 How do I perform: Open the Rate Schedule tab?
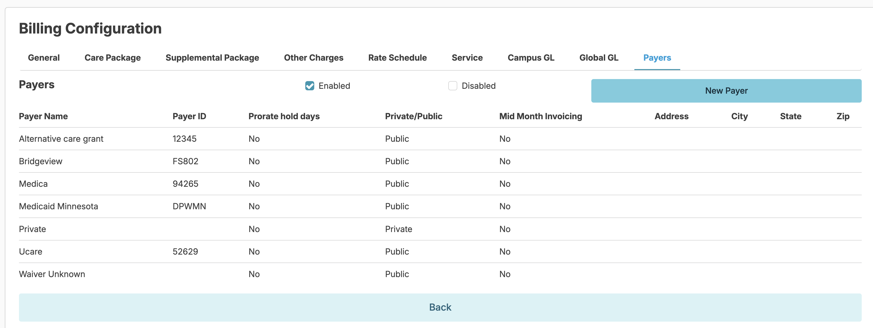coord(397,58)
